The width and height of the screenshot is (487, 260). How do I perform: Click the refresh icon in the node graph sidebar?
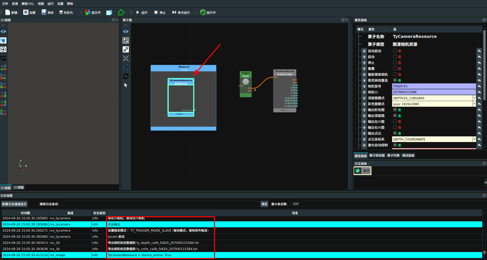(126, 76)
